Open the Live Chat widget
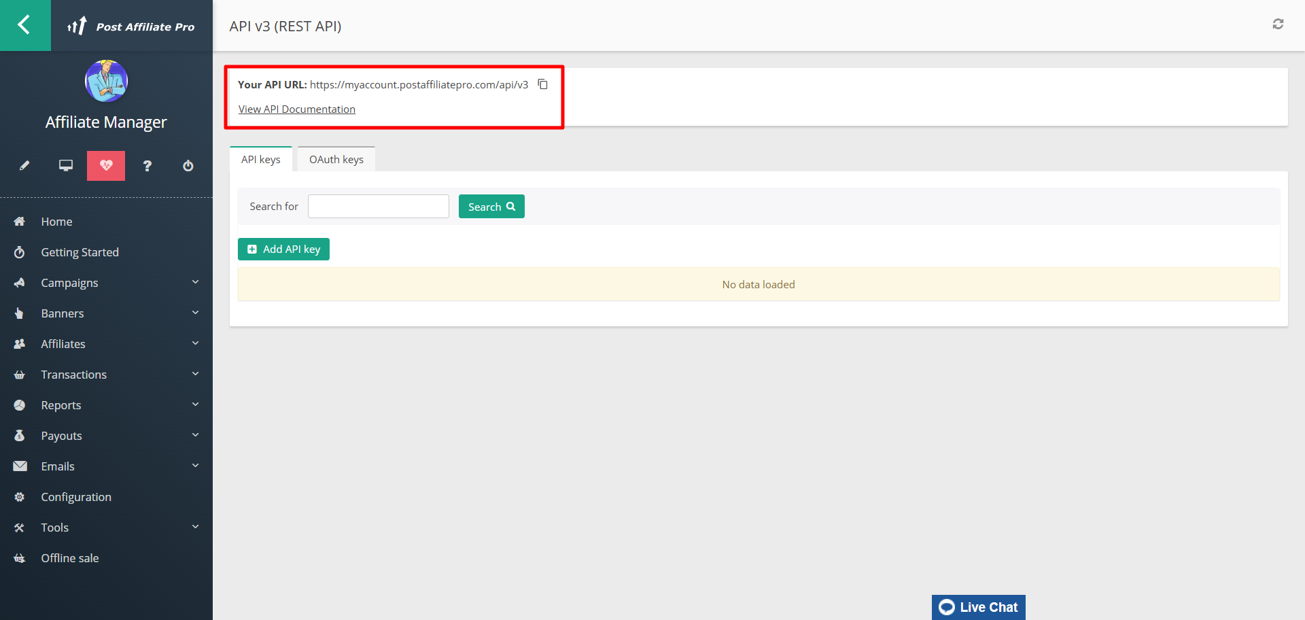 click(x=978, y=607)
